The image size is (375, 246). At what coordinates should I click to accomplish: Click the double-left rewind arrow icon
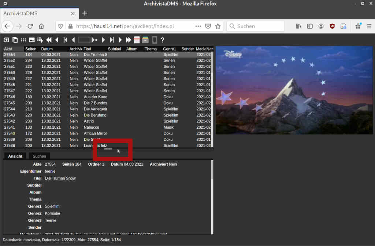click(x=49, y=40)
